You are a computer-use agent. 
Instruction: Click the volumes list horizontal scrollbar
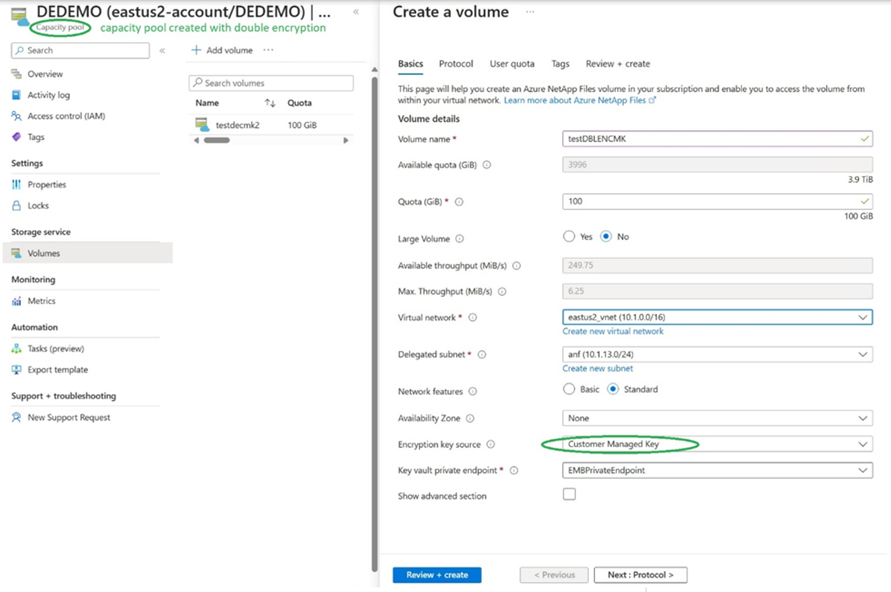coord(271,141)
